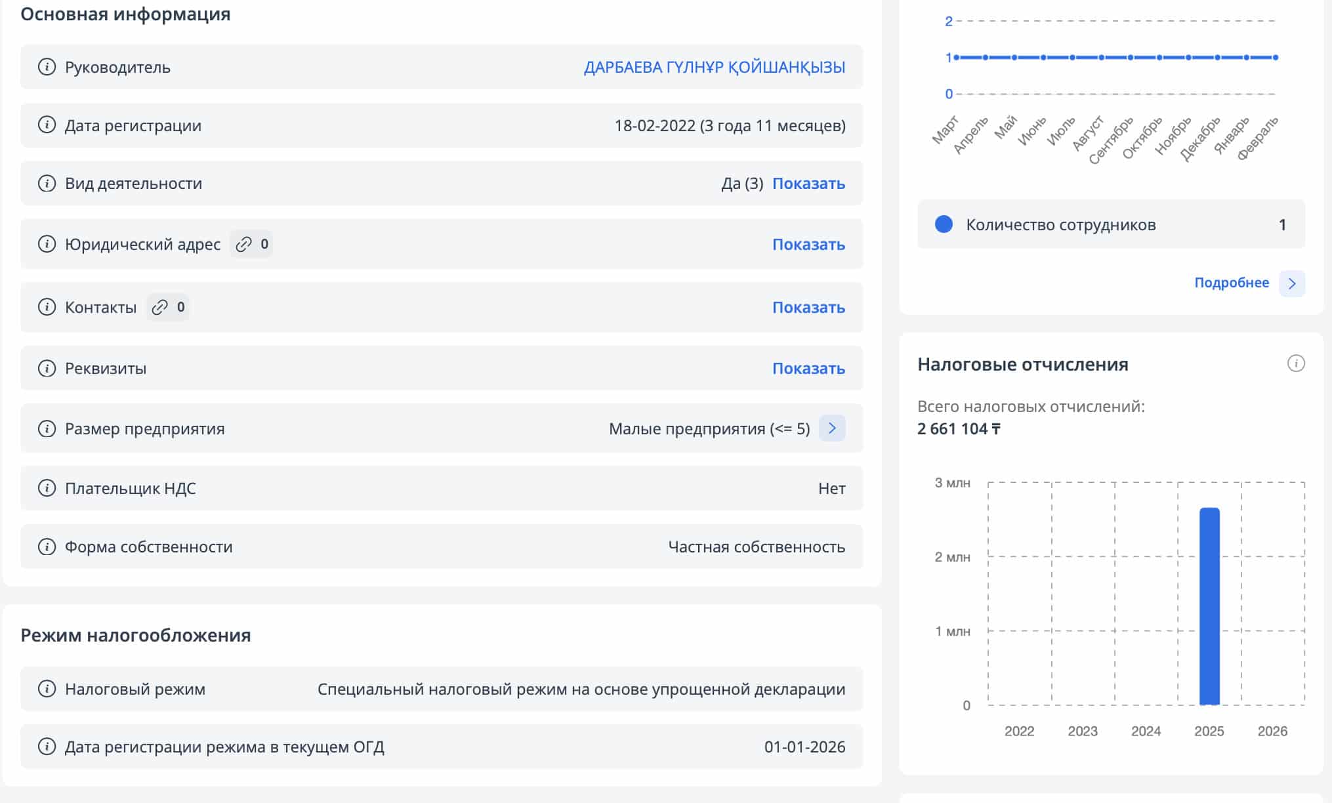The height and width of the screenshot is (803, 1332).
Task: Click info icon beside Дата регистрации
Action: click(47, 125)
